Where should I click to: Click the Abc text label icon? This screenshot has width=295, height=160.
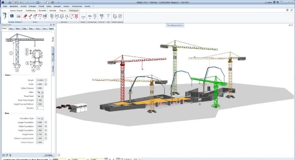(90, 16)
